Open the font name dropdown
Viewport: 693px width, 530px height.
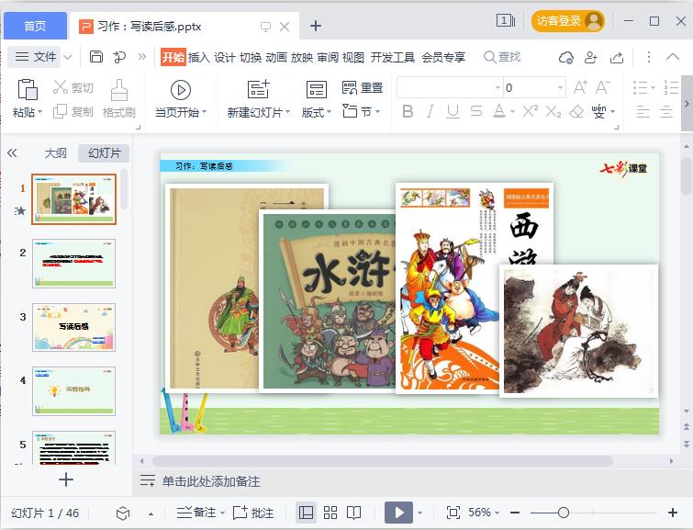[x=497, y=87]
